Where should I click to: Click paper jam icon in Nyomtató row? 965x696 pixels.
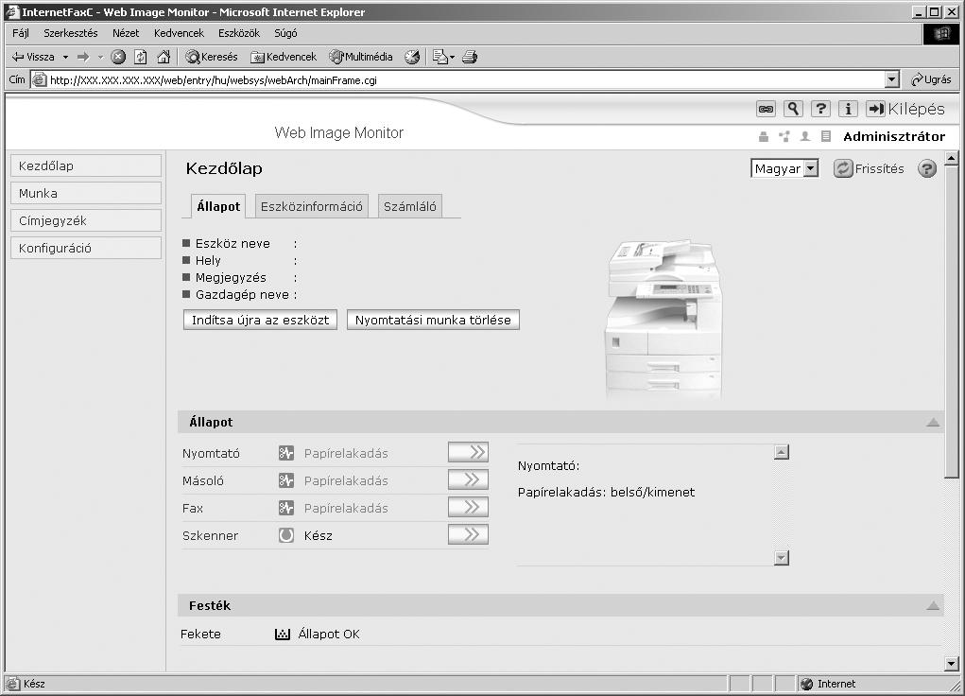point(286,453)
